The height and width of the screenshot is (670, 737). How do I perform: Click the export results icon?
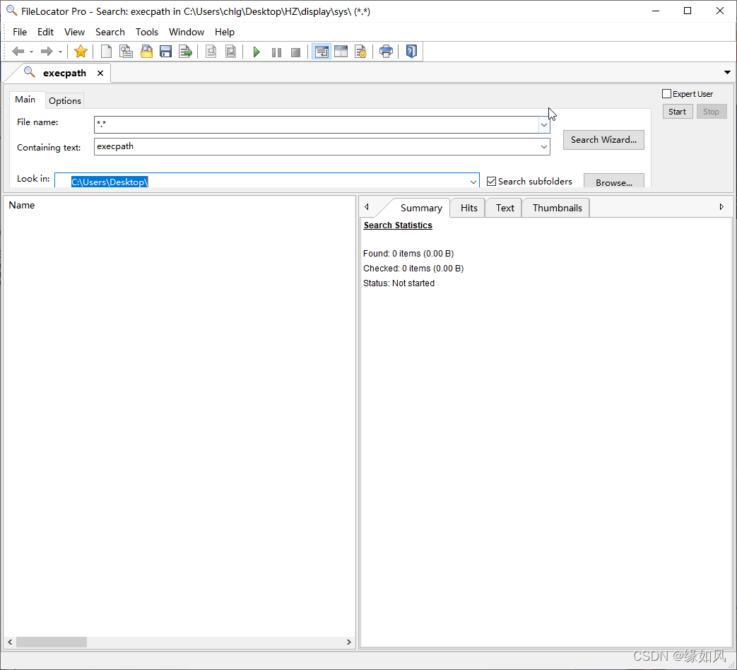coord(186,52)
